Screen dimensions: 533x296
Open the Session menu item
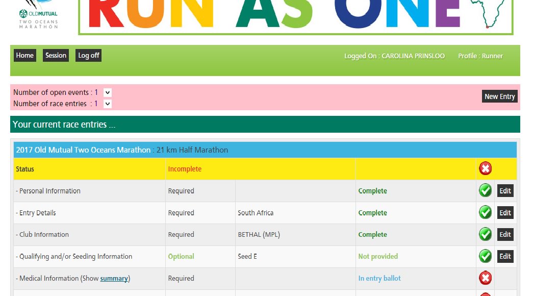click(x=56, y=56)
